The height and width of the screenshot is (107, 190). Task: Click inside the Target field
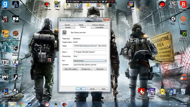[x=90, y=46]
